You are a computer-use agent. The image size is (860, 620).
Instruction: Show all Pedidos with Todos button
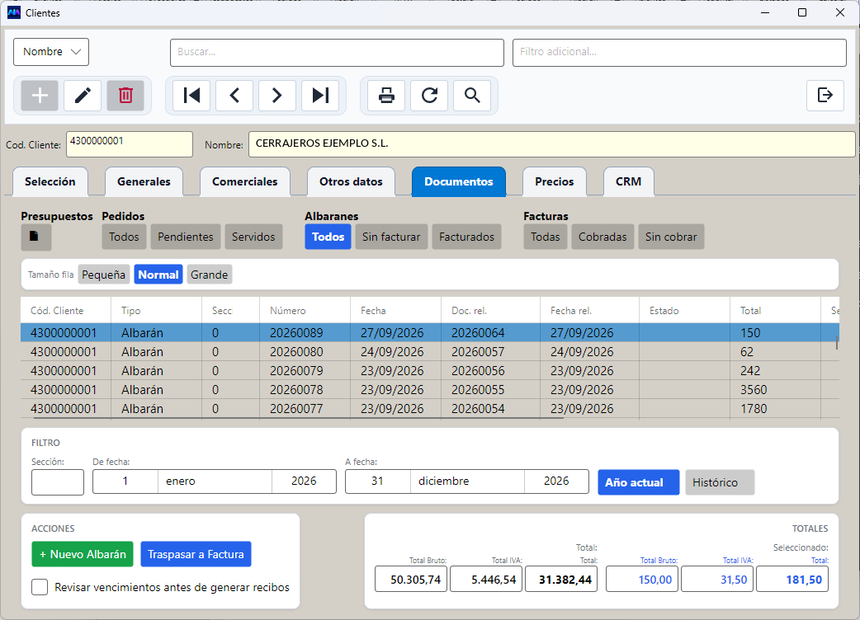(x=124, y=237)
